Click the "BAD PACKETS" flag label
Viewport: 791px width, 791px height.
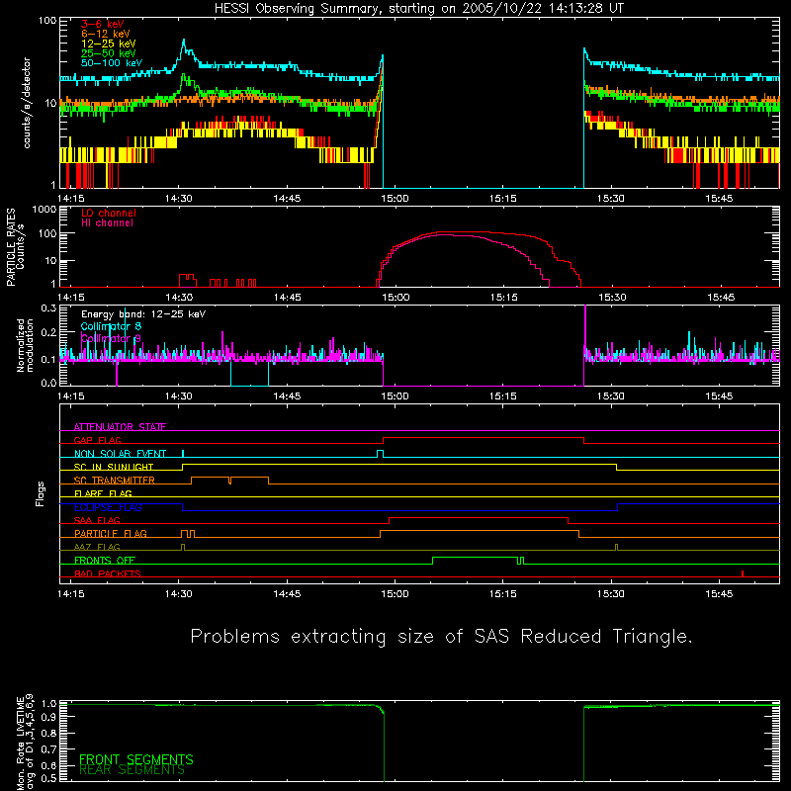pos(108,573)
